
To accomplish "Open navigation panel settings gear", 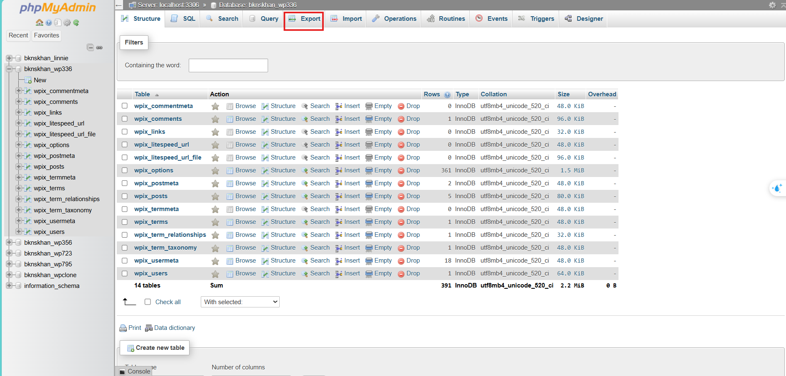I will tap(67, 22).
